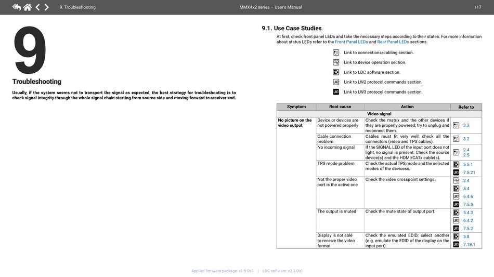The image size is (494, 277).
Task: Click the back-arrow return icon in header
Action: pyautogui.click(x=17, y=7)
